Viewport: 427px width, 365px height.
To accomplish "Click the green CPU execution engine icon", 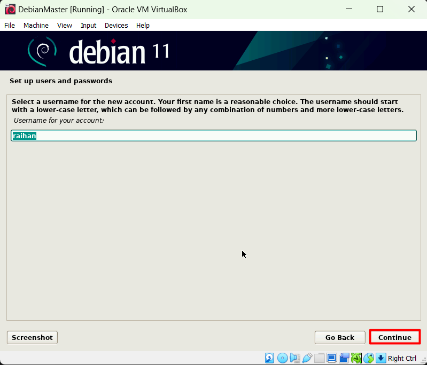I will 356,358.
